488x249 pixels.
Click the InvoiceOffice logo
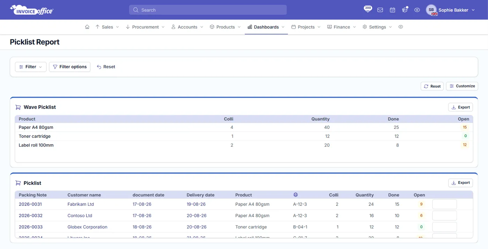[32, 10]
